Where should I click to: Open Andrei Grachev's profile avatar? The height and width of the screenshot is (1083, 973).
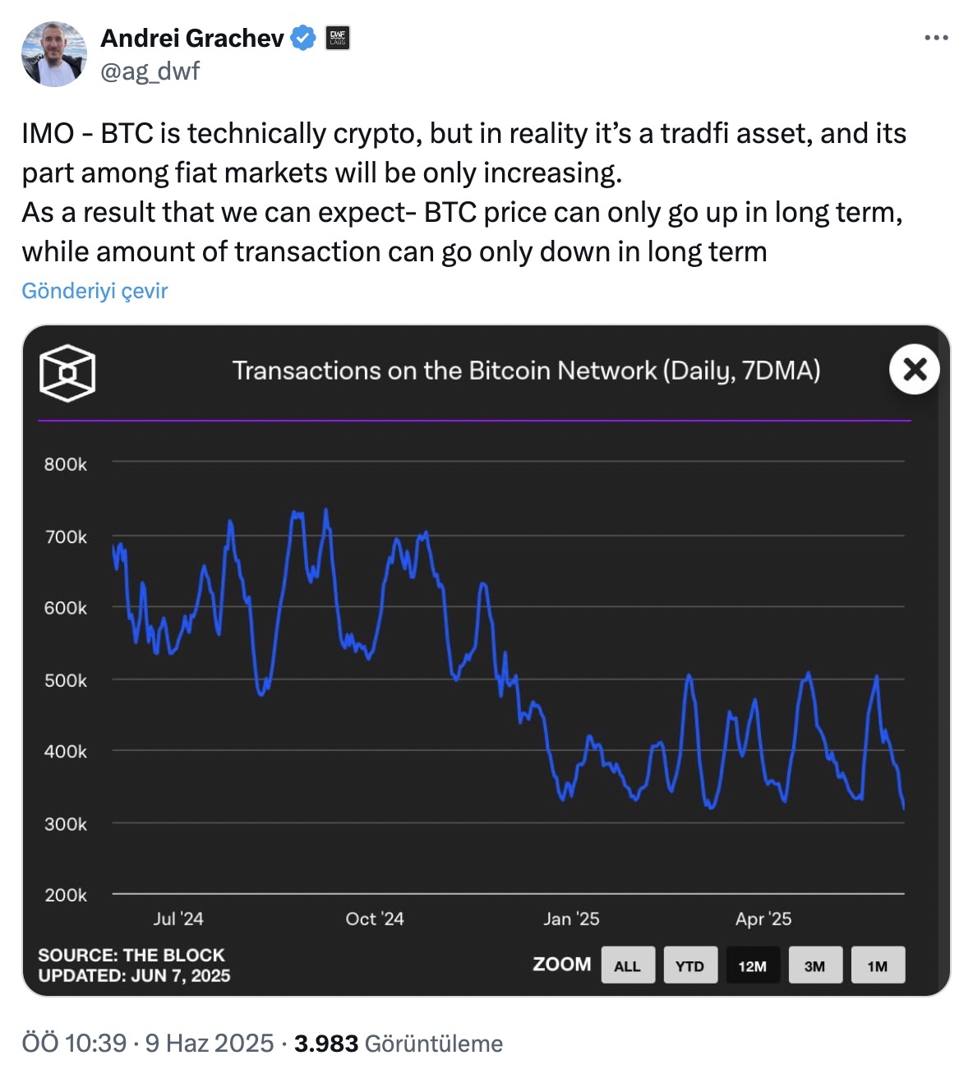pyautogui.click(x=53, y=54)
